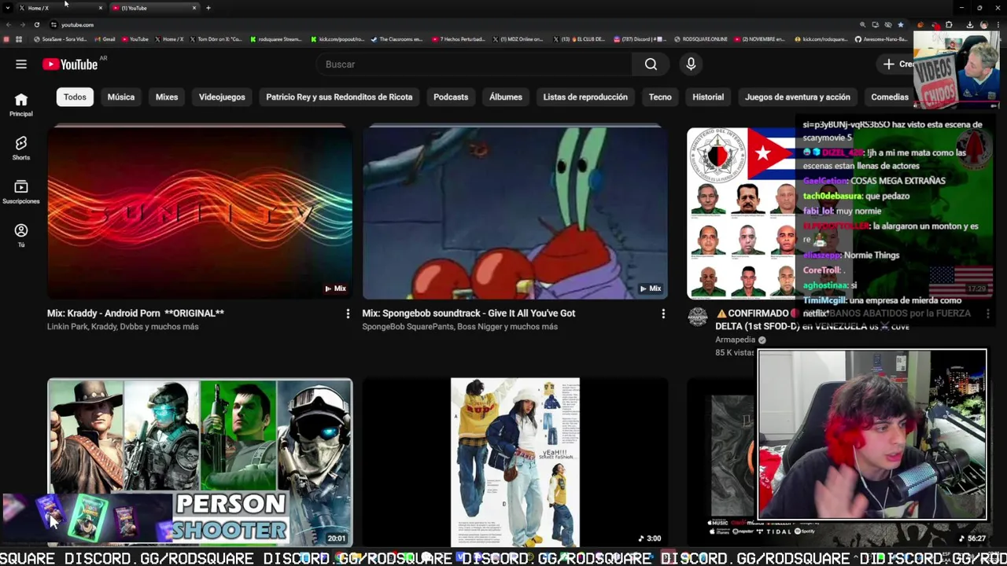The width and height of the screenshot is (1007, 566).
Task: Open the Kraddy Android Porn mix thumbnail
Action: [x=200, y=212]
